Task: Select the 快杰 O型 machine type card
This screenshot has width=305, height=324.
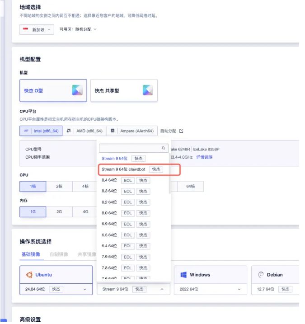Action: (53, 90)
